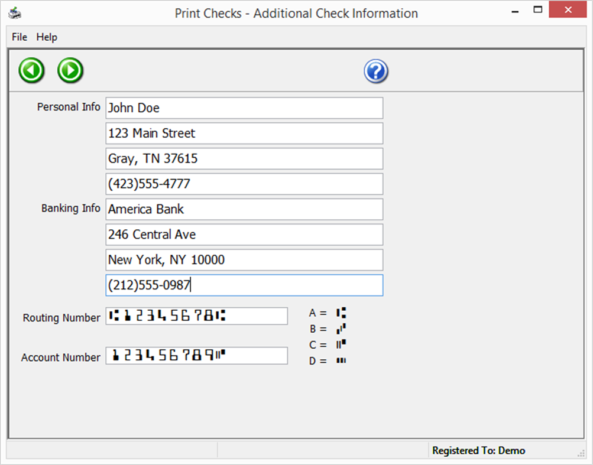Open the File menu
This screenshot has height=465, width=593.
click(19, 37)
